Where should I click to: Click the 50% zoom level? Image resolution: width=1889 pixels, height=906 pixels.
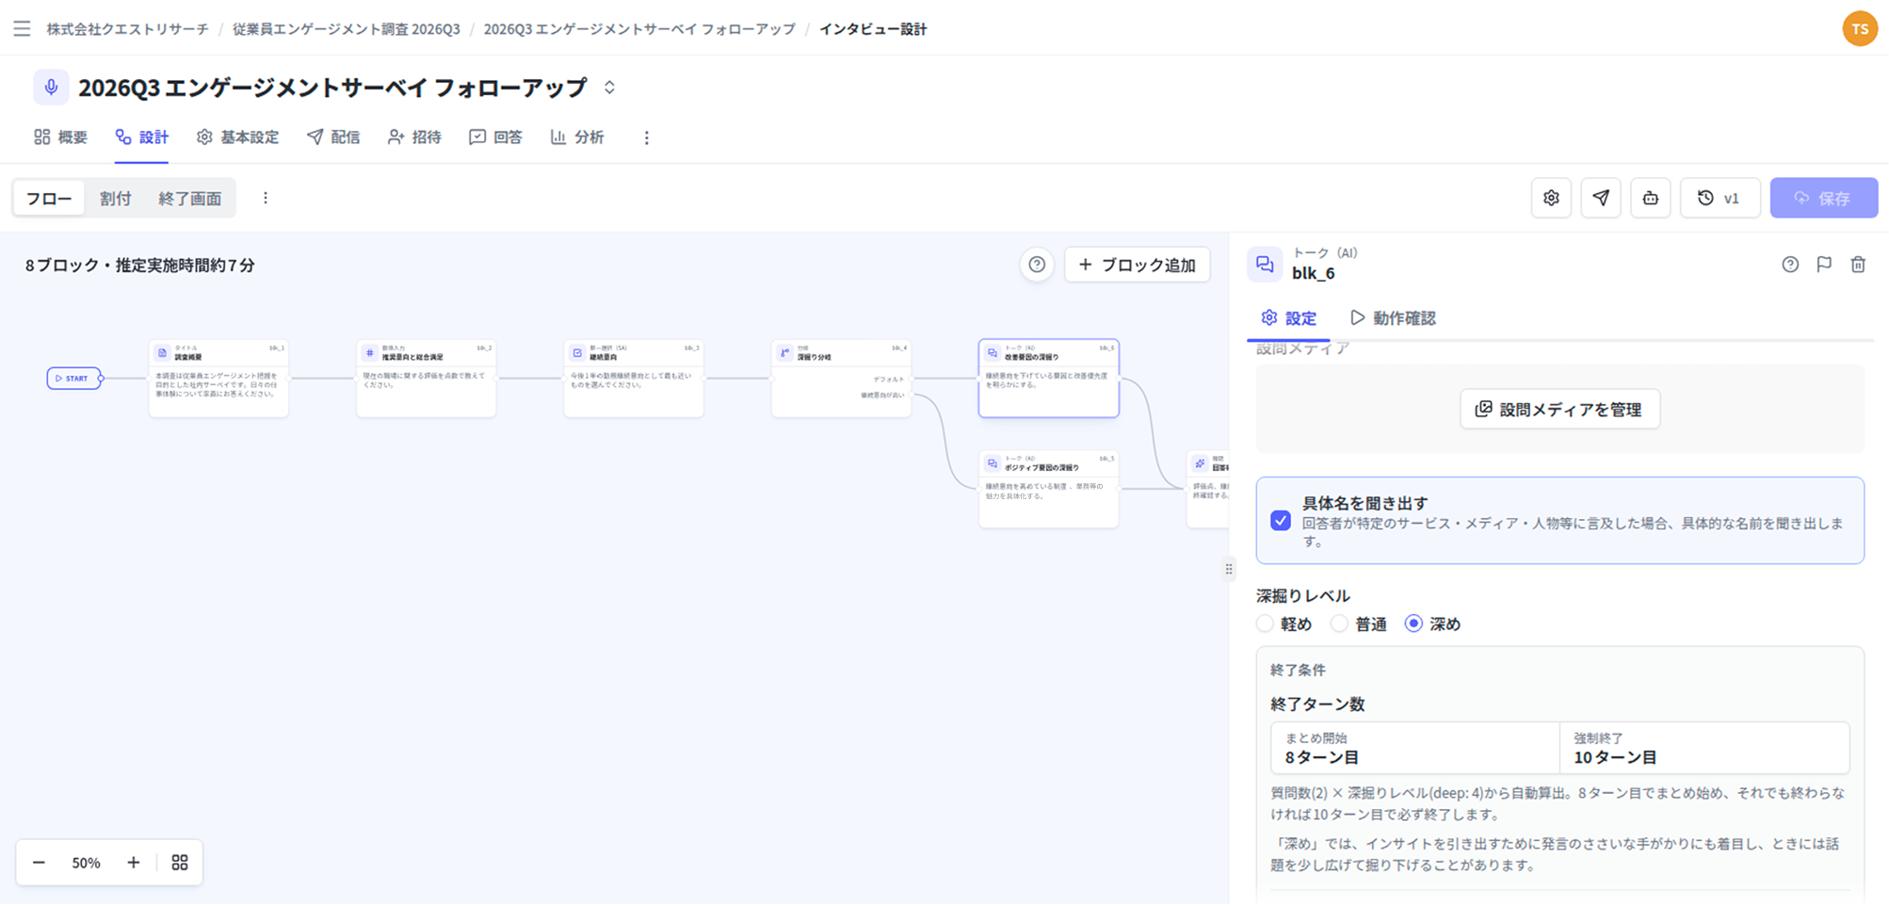click(x=86, y=863)
